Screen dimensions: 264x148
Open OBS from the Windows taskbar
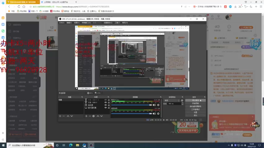coord(91,145)
